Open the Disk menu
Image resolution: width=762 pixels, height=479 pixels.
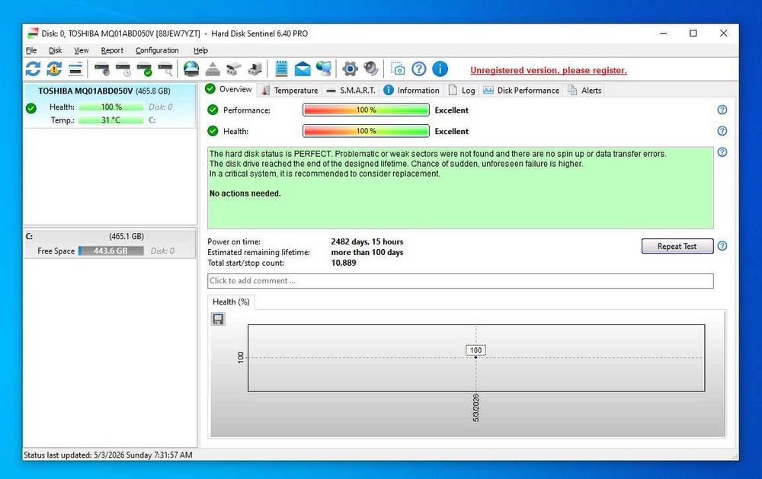56,50
